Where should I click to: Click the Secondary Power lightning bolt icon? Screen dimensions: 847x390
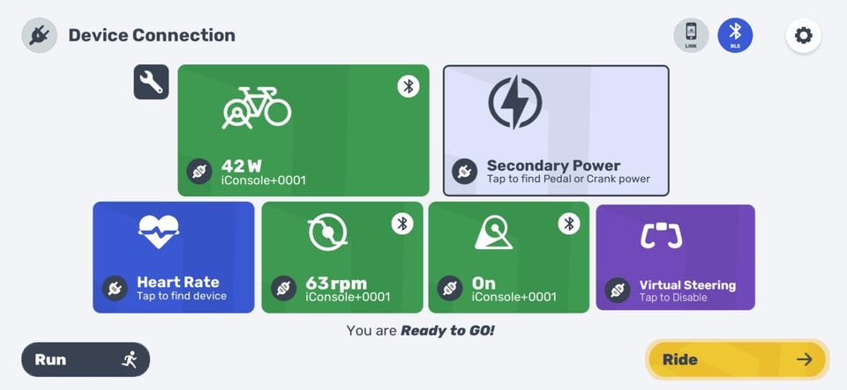515,103
